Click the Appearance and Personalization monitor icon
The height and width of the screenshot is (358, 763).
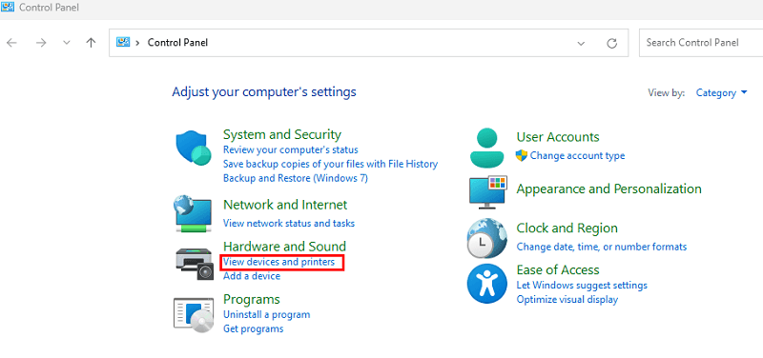pyautogui.click(x=488, y=192)
